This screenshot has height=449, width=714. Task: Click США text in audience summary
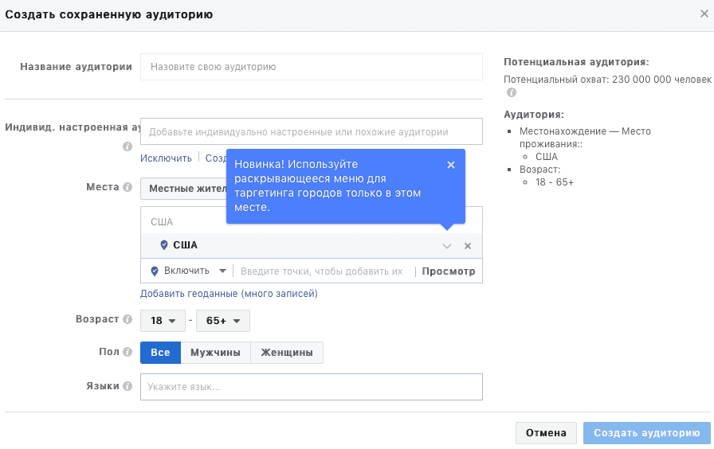(547, 157)
